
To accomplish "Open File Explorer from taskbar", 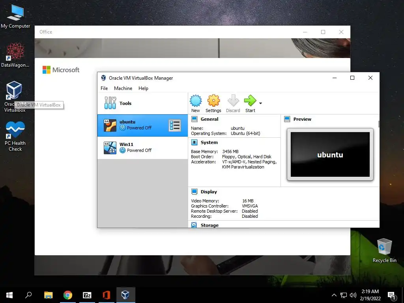I will point(48,295).
